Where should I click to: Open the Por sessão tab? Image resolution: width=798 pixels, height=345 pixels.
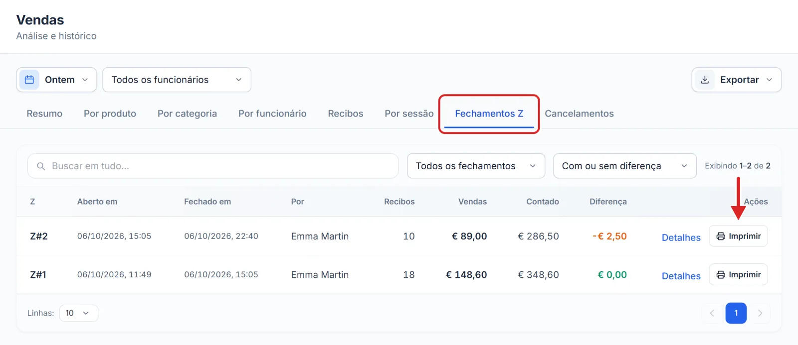pos(409,114)
